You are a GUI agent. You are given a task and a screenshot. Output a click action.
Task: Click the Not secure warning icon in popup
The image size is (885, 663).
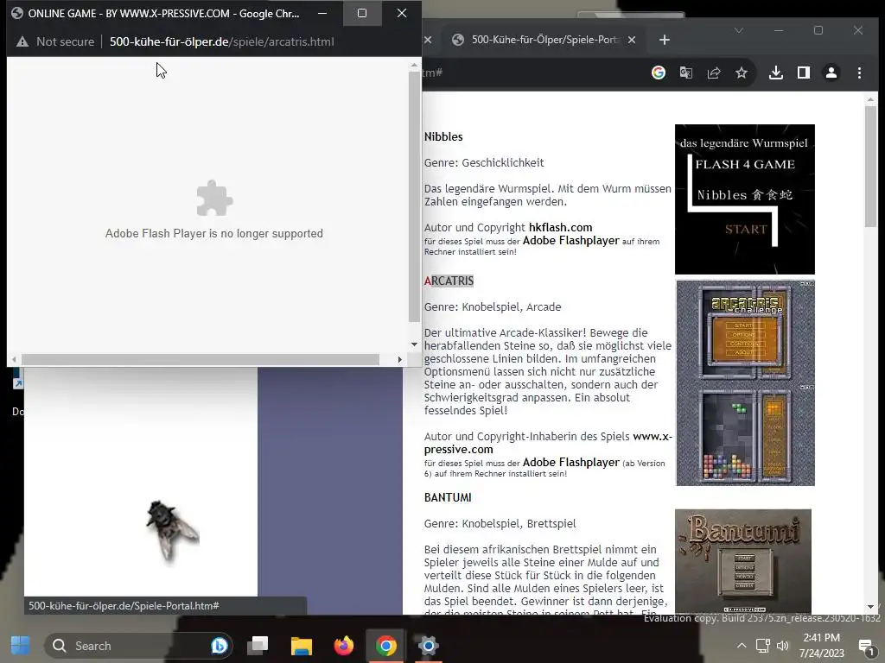tap(22, 41)
